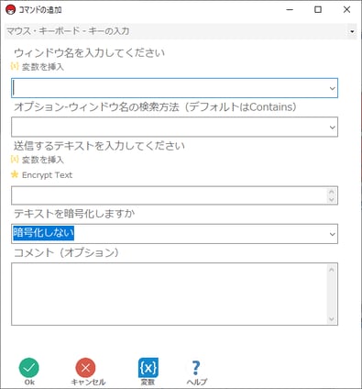The image size is (362, 389).
Task: Click the comment box scrollbar down arrow
Action: click(332, 319)
